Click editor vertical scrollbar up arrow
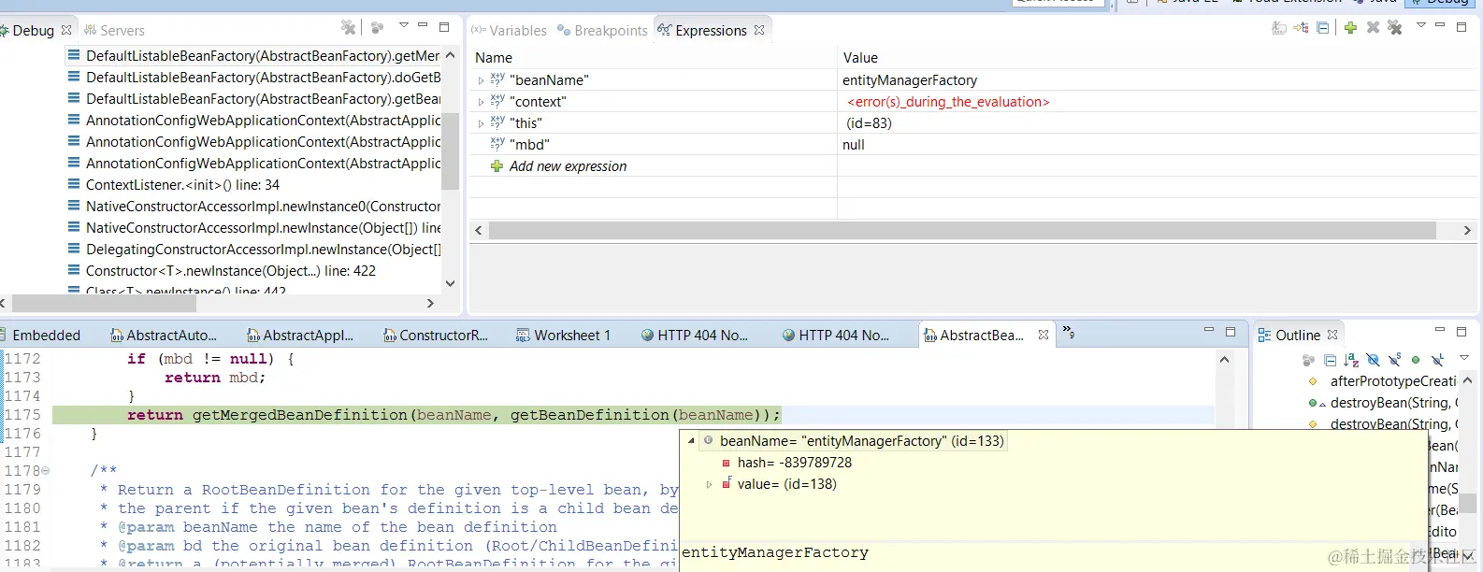 pos(1224,359)
